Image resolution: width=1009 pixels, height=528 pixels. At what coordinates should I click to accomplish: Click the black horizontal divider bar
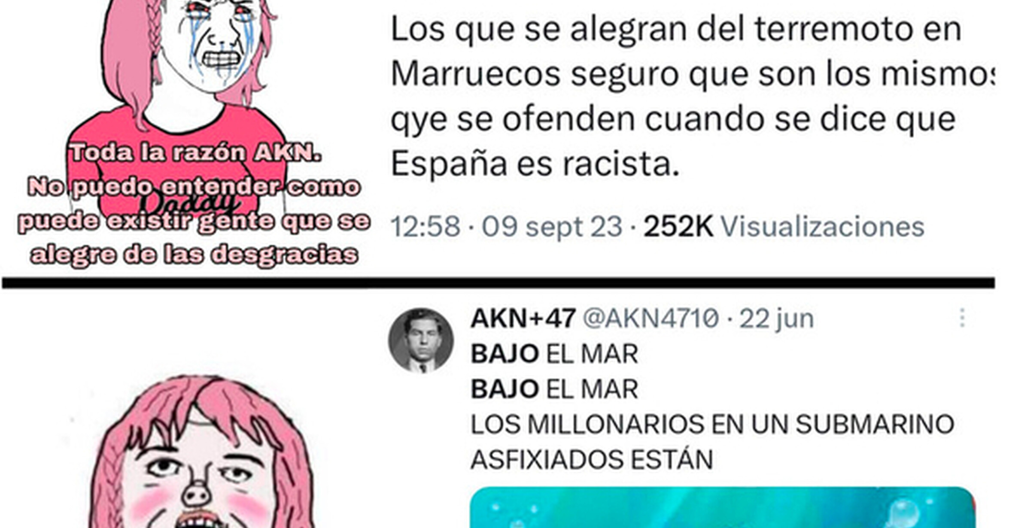tap(498, 283)
